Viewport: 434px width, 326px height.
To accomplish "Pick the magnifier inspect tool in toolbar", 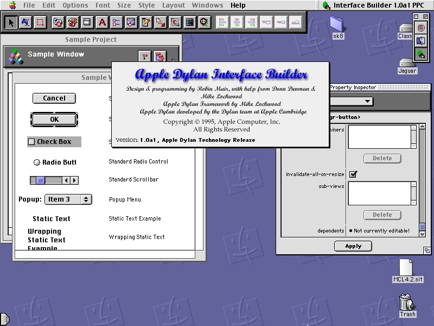I will point(205,22).
